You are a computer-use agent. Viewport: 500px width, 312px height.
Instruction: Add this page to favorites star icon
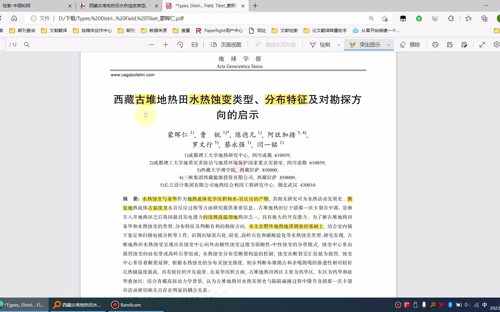click(385, 18)
